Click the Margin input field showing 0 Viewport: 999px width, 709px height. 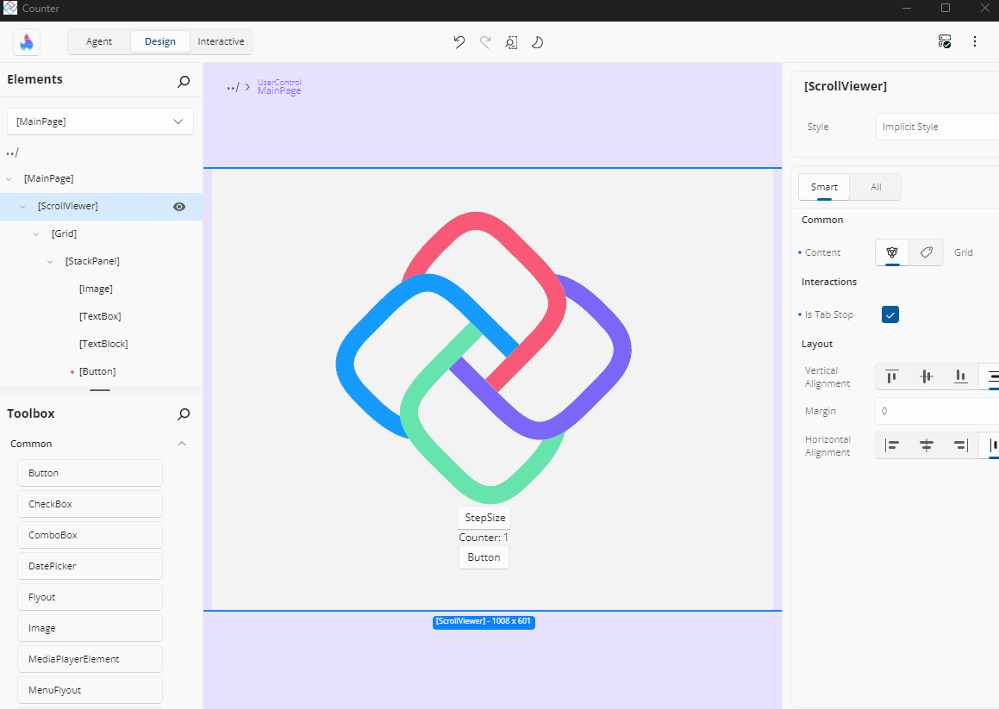pyautogui.click(x=935, y=411)
